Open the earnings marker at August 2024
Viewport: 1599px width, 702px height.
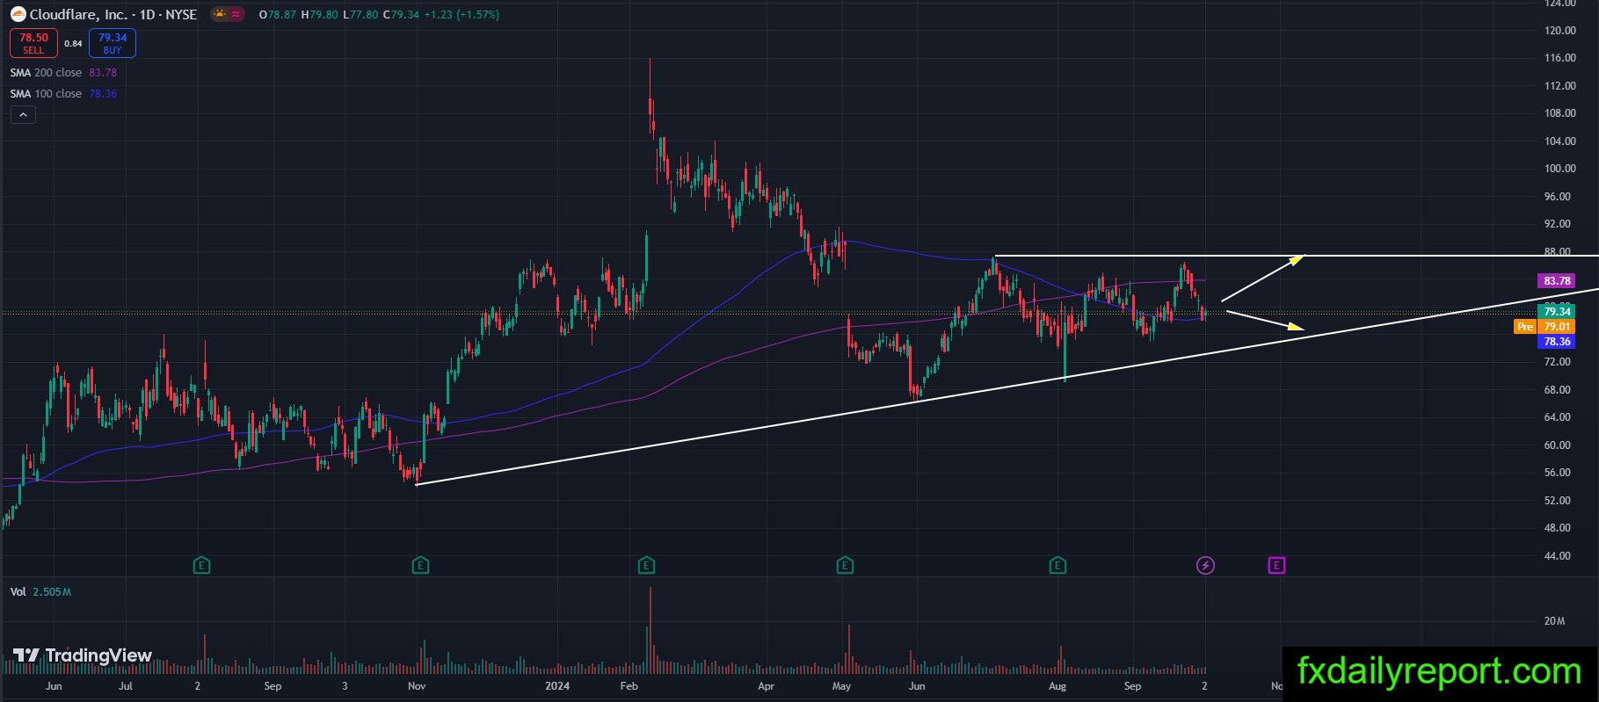click(x=1058, y=566)
